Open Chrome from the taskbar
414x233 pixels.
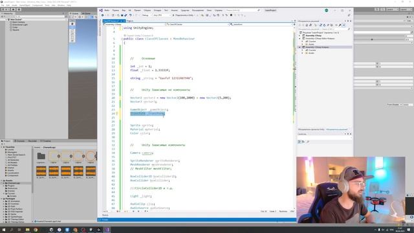click(36, 230)
